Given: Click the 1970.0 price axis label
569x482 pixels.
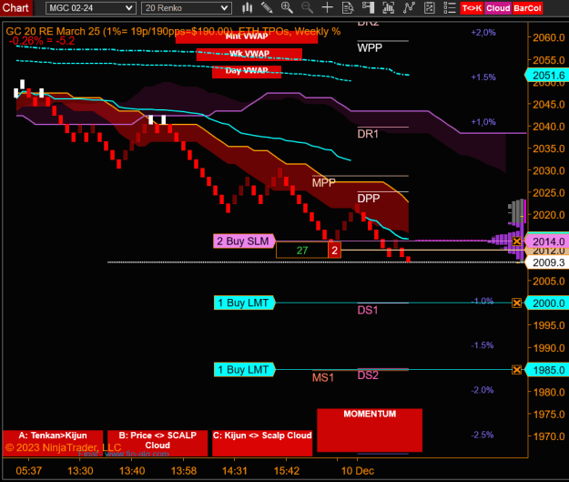Looking at the screenshot, I should [549, 436].
